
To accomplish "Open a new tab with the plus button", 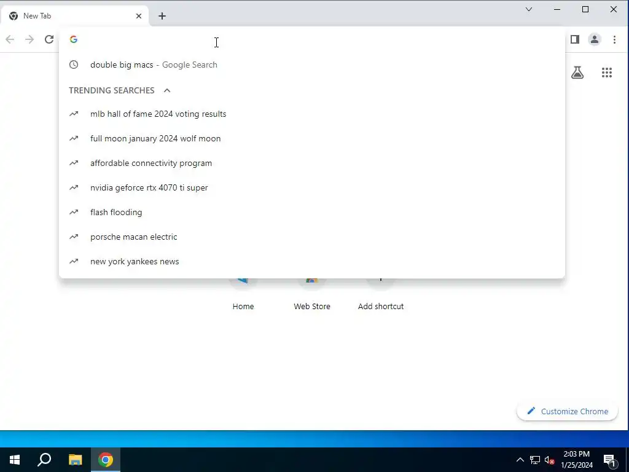I will (162, 16).
